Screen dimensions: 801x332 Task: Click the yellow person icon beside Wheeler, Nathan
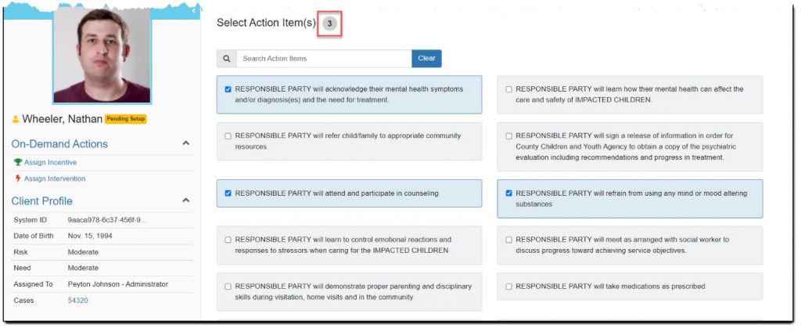tap(16, 119)
